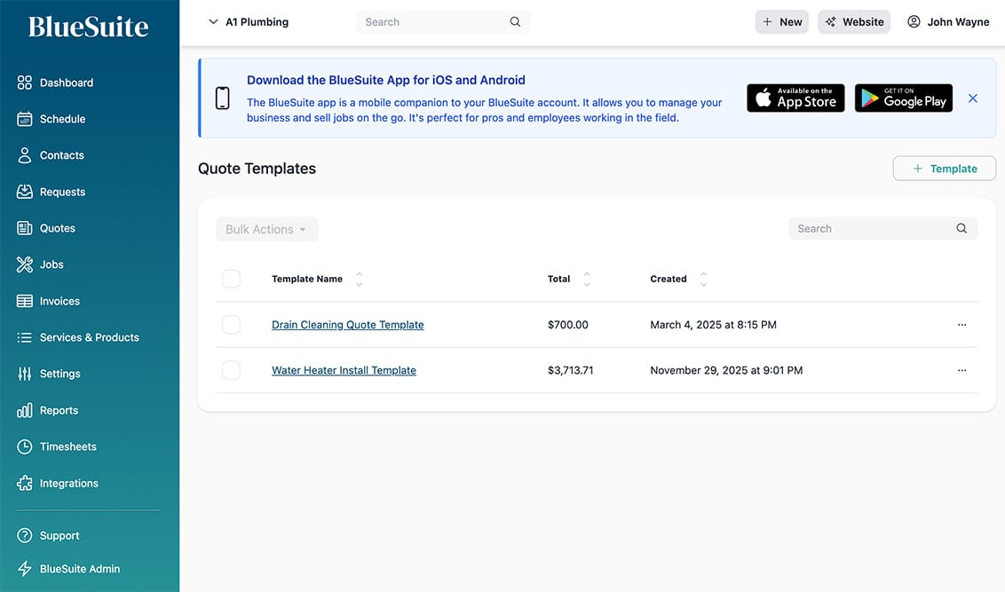The height and width of the screenshot is (592, 1005).
Task: Toggle the select-all templates checkbox
Action: 231,279
